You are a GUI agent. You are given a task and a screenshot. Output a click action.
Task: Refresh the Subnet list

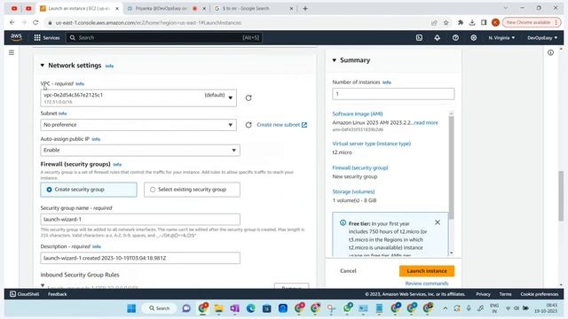(248, 125)
